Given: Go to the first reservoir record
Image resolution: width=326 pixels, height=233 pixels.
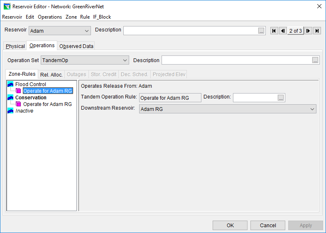Looking at the screenshot, I should (x=274, y=31).
